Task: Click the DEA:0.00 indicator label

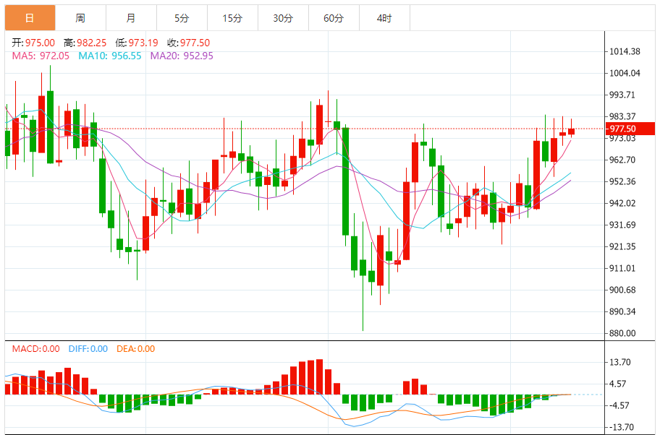Action: 135,349
